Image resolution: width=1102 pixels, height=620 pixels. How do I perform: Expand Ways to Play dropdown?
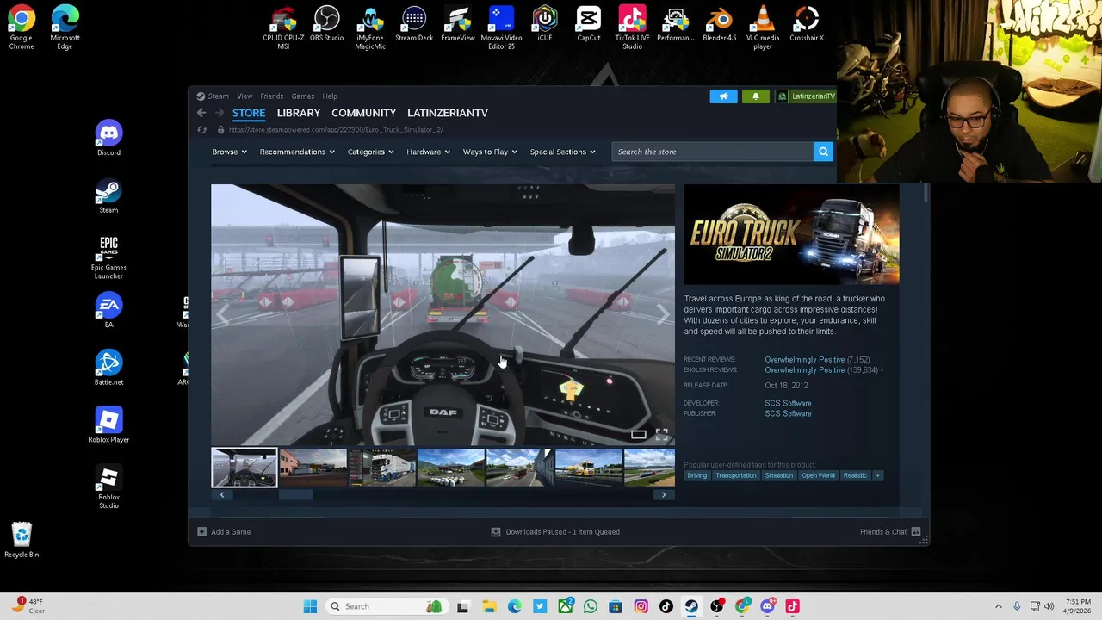(490, 152)
